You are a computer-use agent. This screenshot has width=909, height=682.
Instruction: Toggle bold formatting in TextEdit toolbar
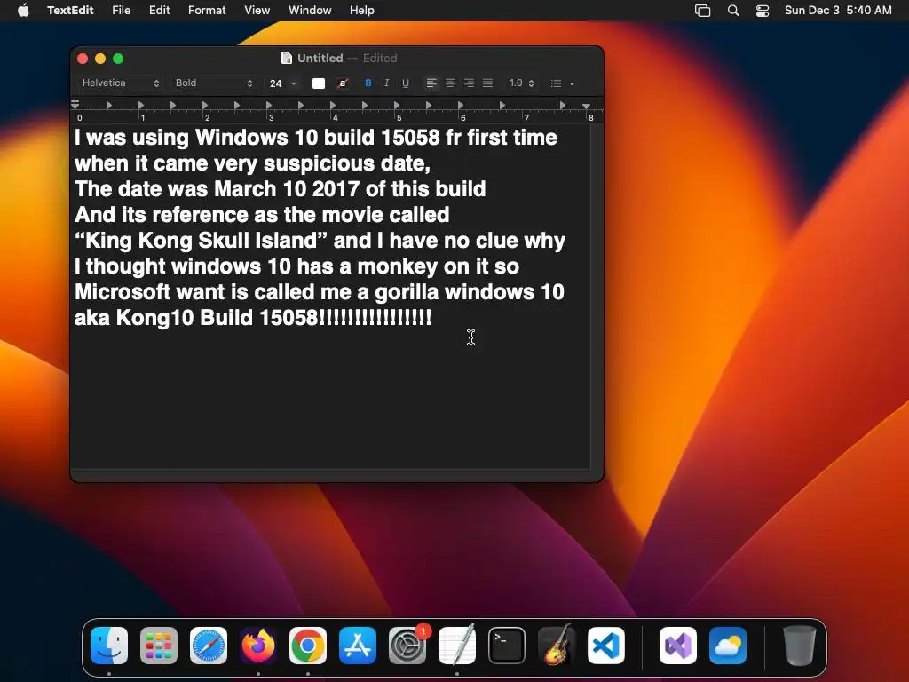(368, 83)
